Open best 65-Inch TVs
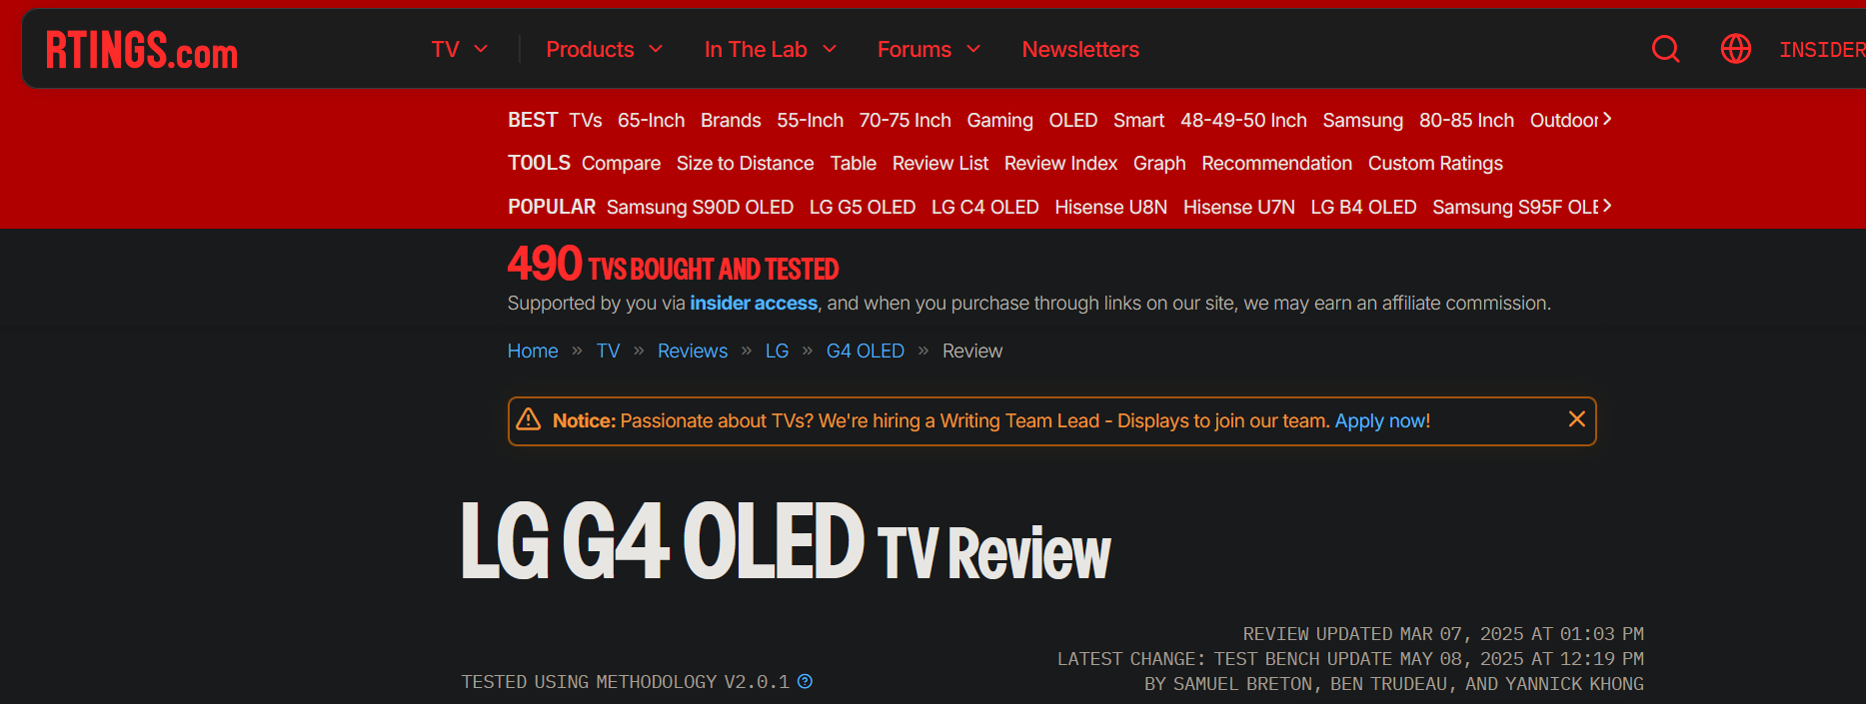This screenshot has width=1866, height=704. pyautogui.click(x=652, y=120)
